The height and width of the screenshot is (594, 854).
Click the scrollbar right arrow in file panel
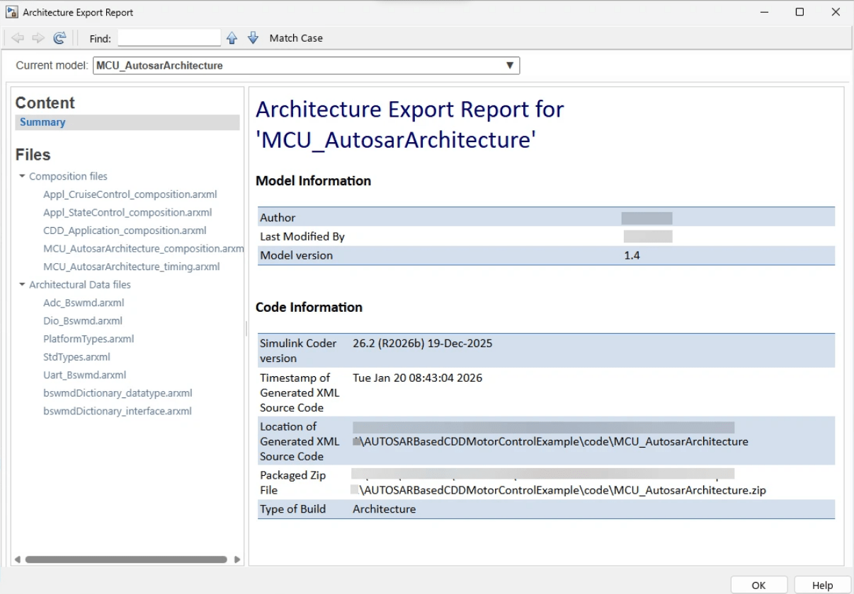[237, 559]
